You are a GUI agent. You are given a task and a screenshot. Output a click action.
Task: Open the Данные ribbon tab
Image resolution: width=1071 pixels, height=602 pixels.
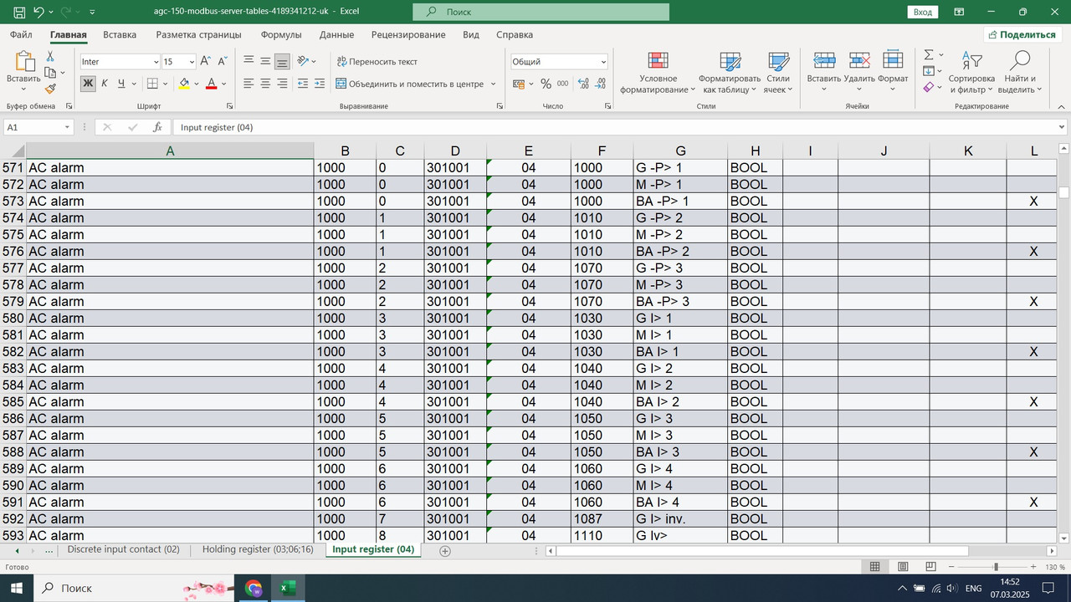[336, 35]
